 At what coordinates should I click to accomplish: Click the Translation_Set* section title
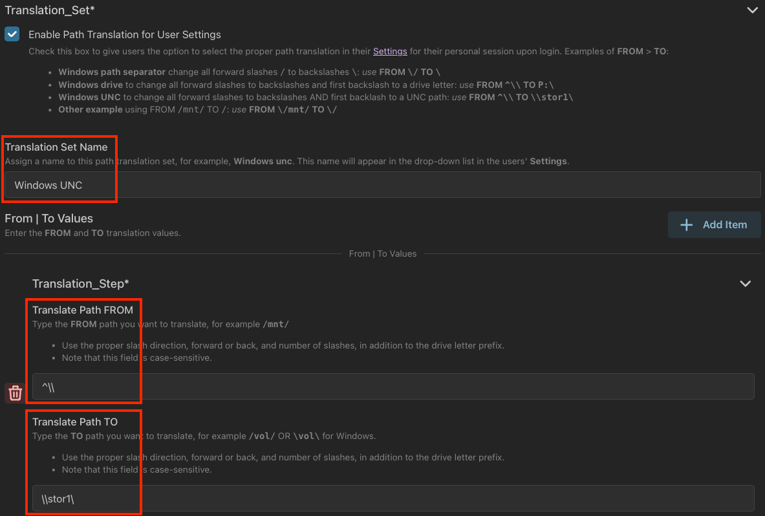pos(49,10)
